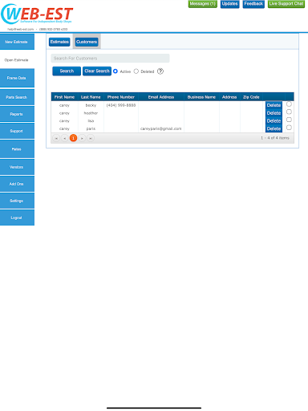Select page 1 in the pager

pos(73,138)
